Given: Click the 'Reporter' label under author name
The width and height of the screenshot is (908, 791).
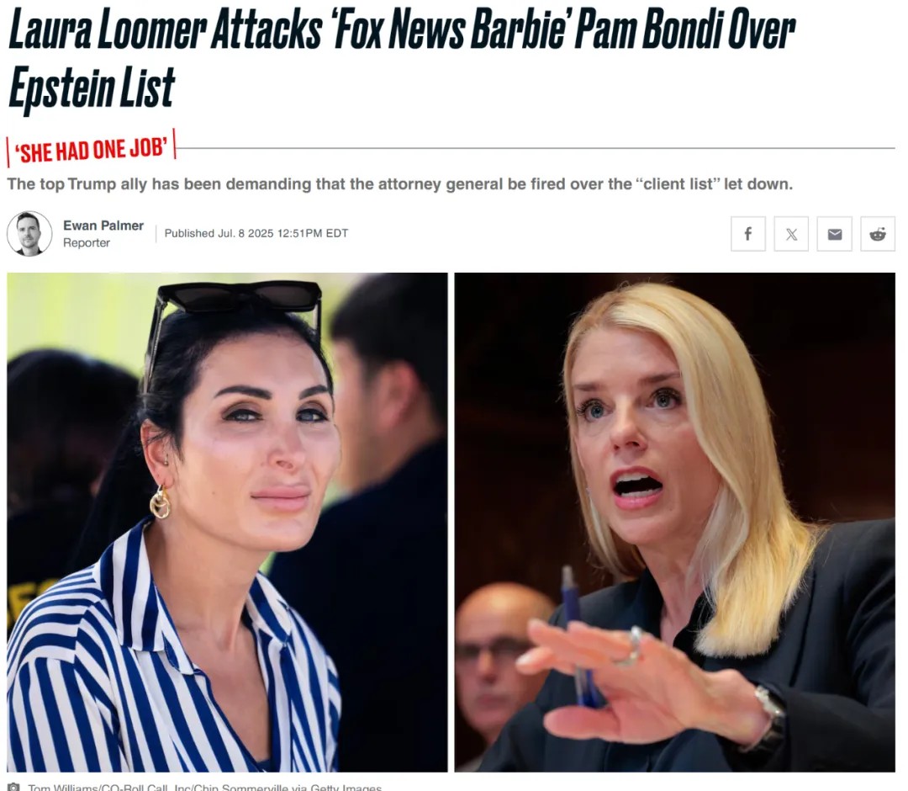Looking at the screenshot, I should pos(87,243).
